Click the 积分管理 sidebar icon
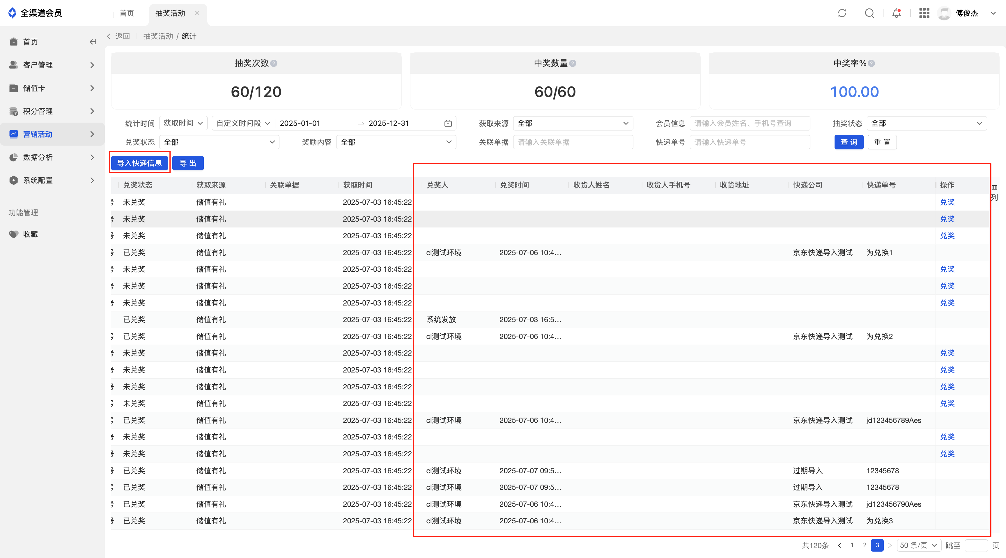Screen dimensions: 1006x558 tap(14, 111)
